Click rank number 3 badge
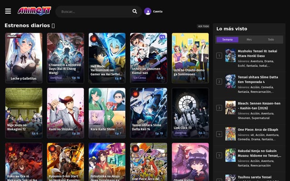The image size is (290, 181). point(219,108)
